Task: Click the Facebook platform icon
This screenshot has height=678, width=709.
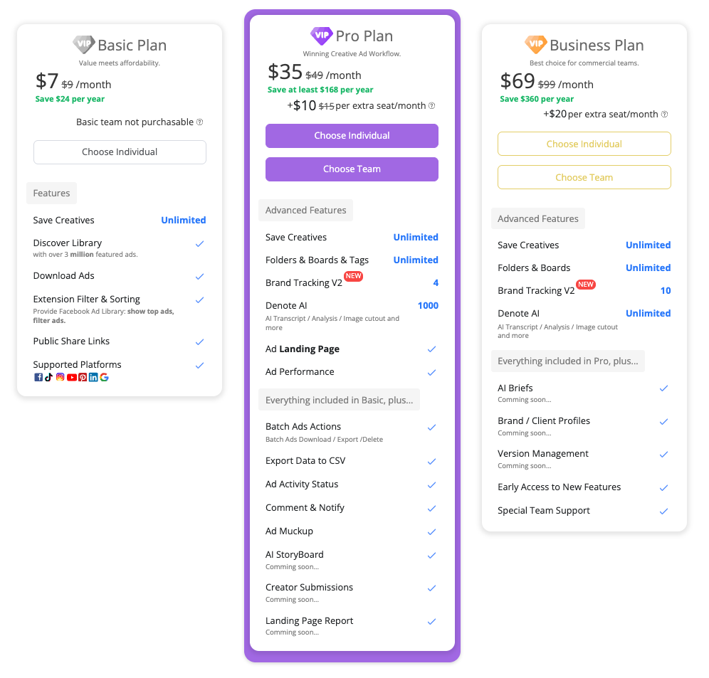Action: (x=38, y=377)
